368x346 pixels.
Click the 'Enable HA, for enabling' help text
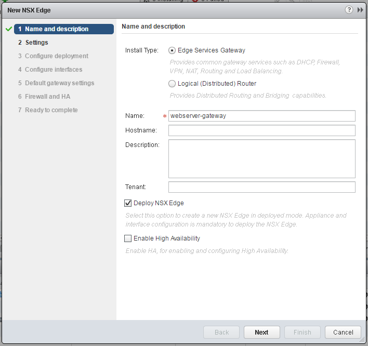(207, 251)
